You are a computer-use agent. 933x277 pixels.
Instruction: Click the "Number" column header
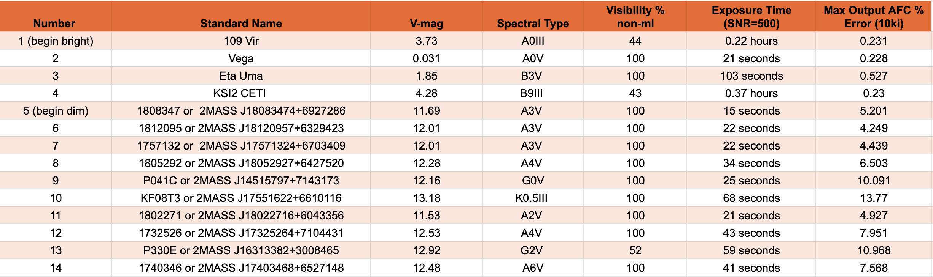[x=54, y=24]
